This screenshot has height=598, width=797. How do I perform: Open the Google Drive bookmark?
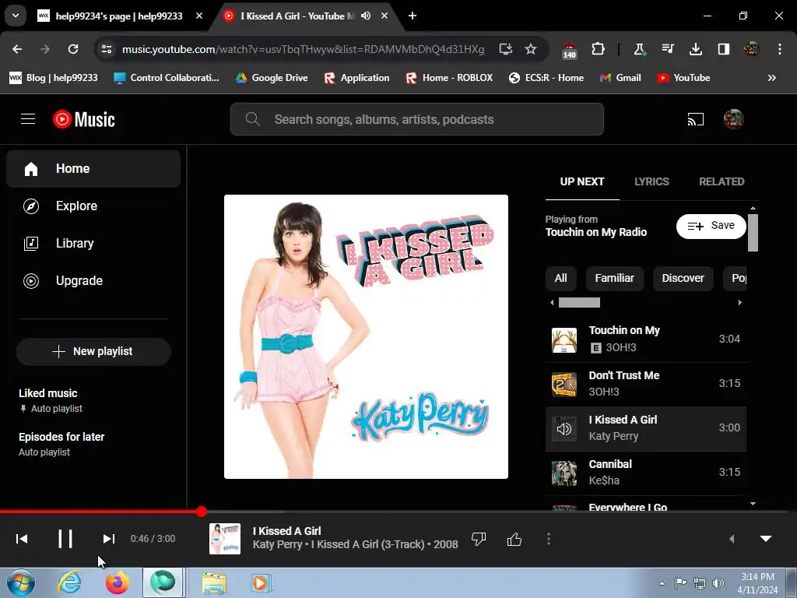click(x=272, y=78)
